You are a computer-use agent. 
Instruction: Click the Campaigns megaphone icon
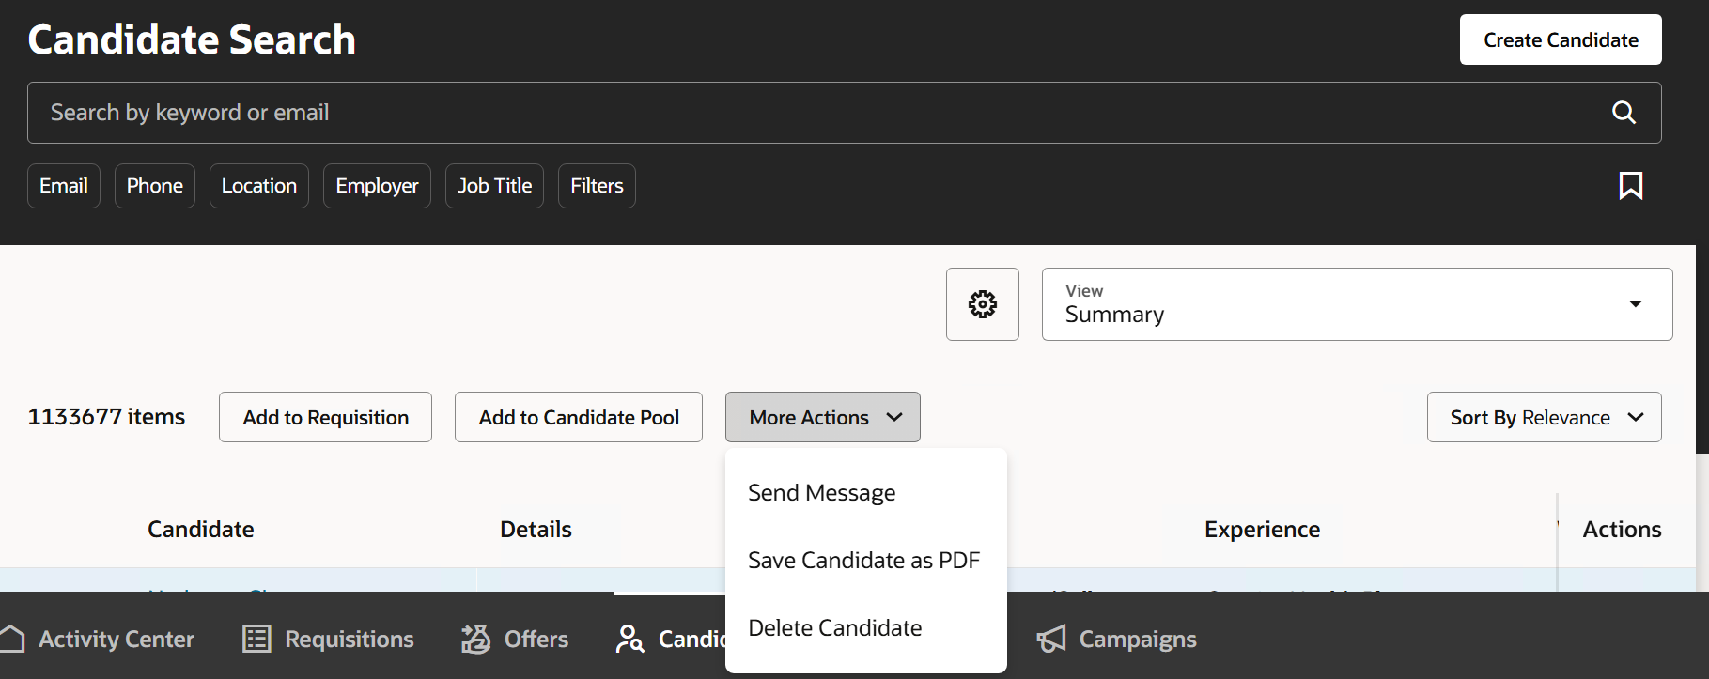1051,639
